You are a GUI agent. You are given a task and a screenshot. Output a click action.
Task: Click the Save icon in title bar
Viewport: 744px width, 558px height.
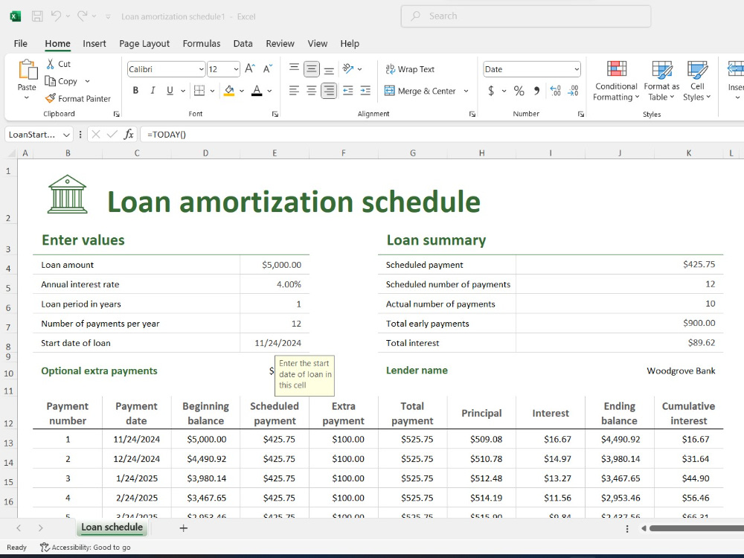(37, 16)
